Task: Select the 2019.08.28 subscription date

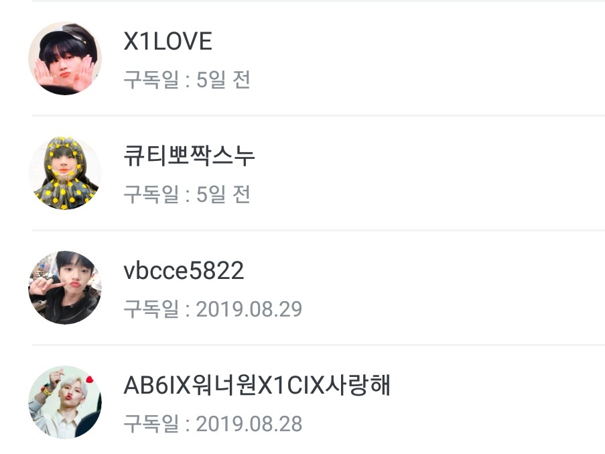Action: click(x=249, y=424)
